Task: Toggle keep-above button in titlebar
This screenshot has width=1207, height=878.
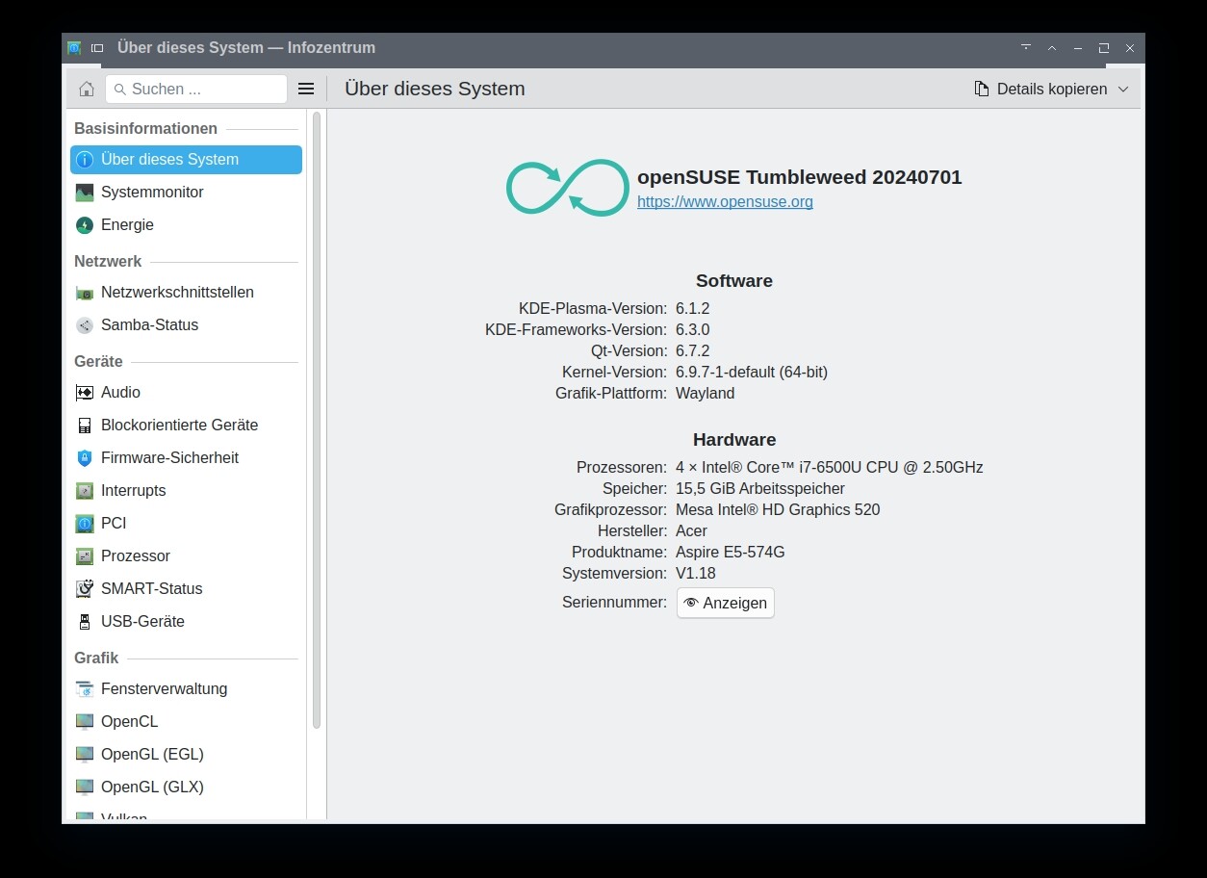Action: pos(1052,48)
